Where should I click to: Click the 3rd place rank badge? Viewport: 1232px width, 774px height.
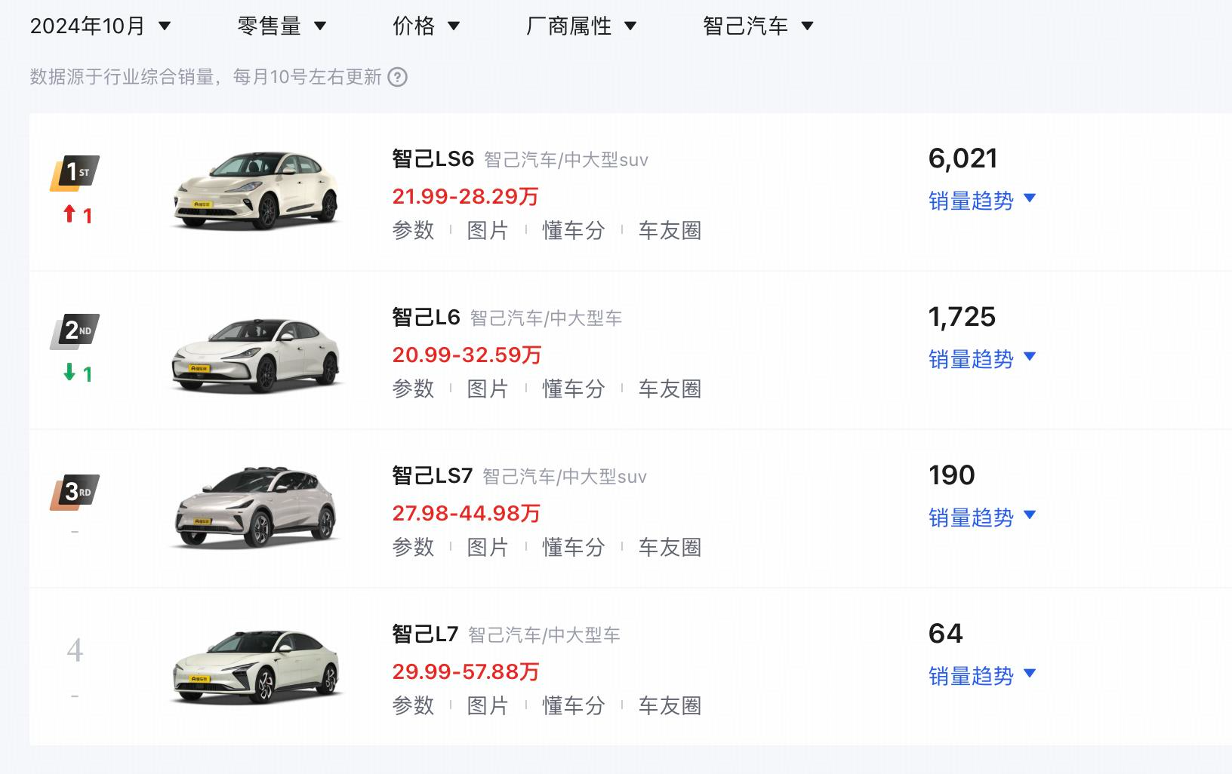point(74,493)
